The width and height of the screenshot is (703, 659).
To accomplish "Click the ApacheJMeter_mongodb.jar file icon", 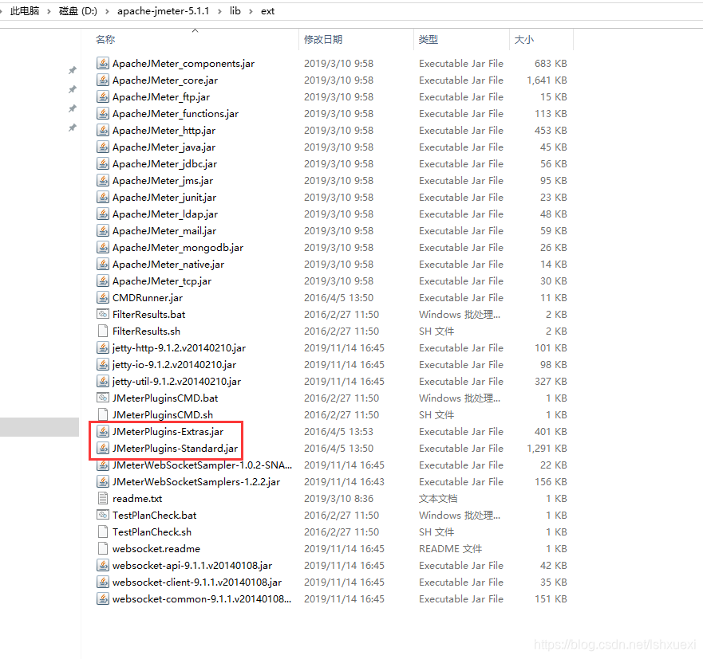I will click(x=103, y=248).
